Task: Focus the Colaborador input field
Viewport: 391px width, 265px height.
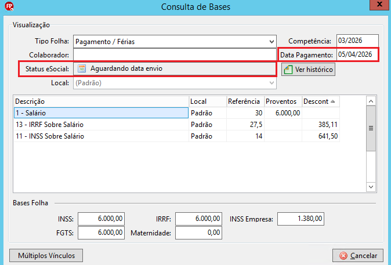Action: coord(175,55)
